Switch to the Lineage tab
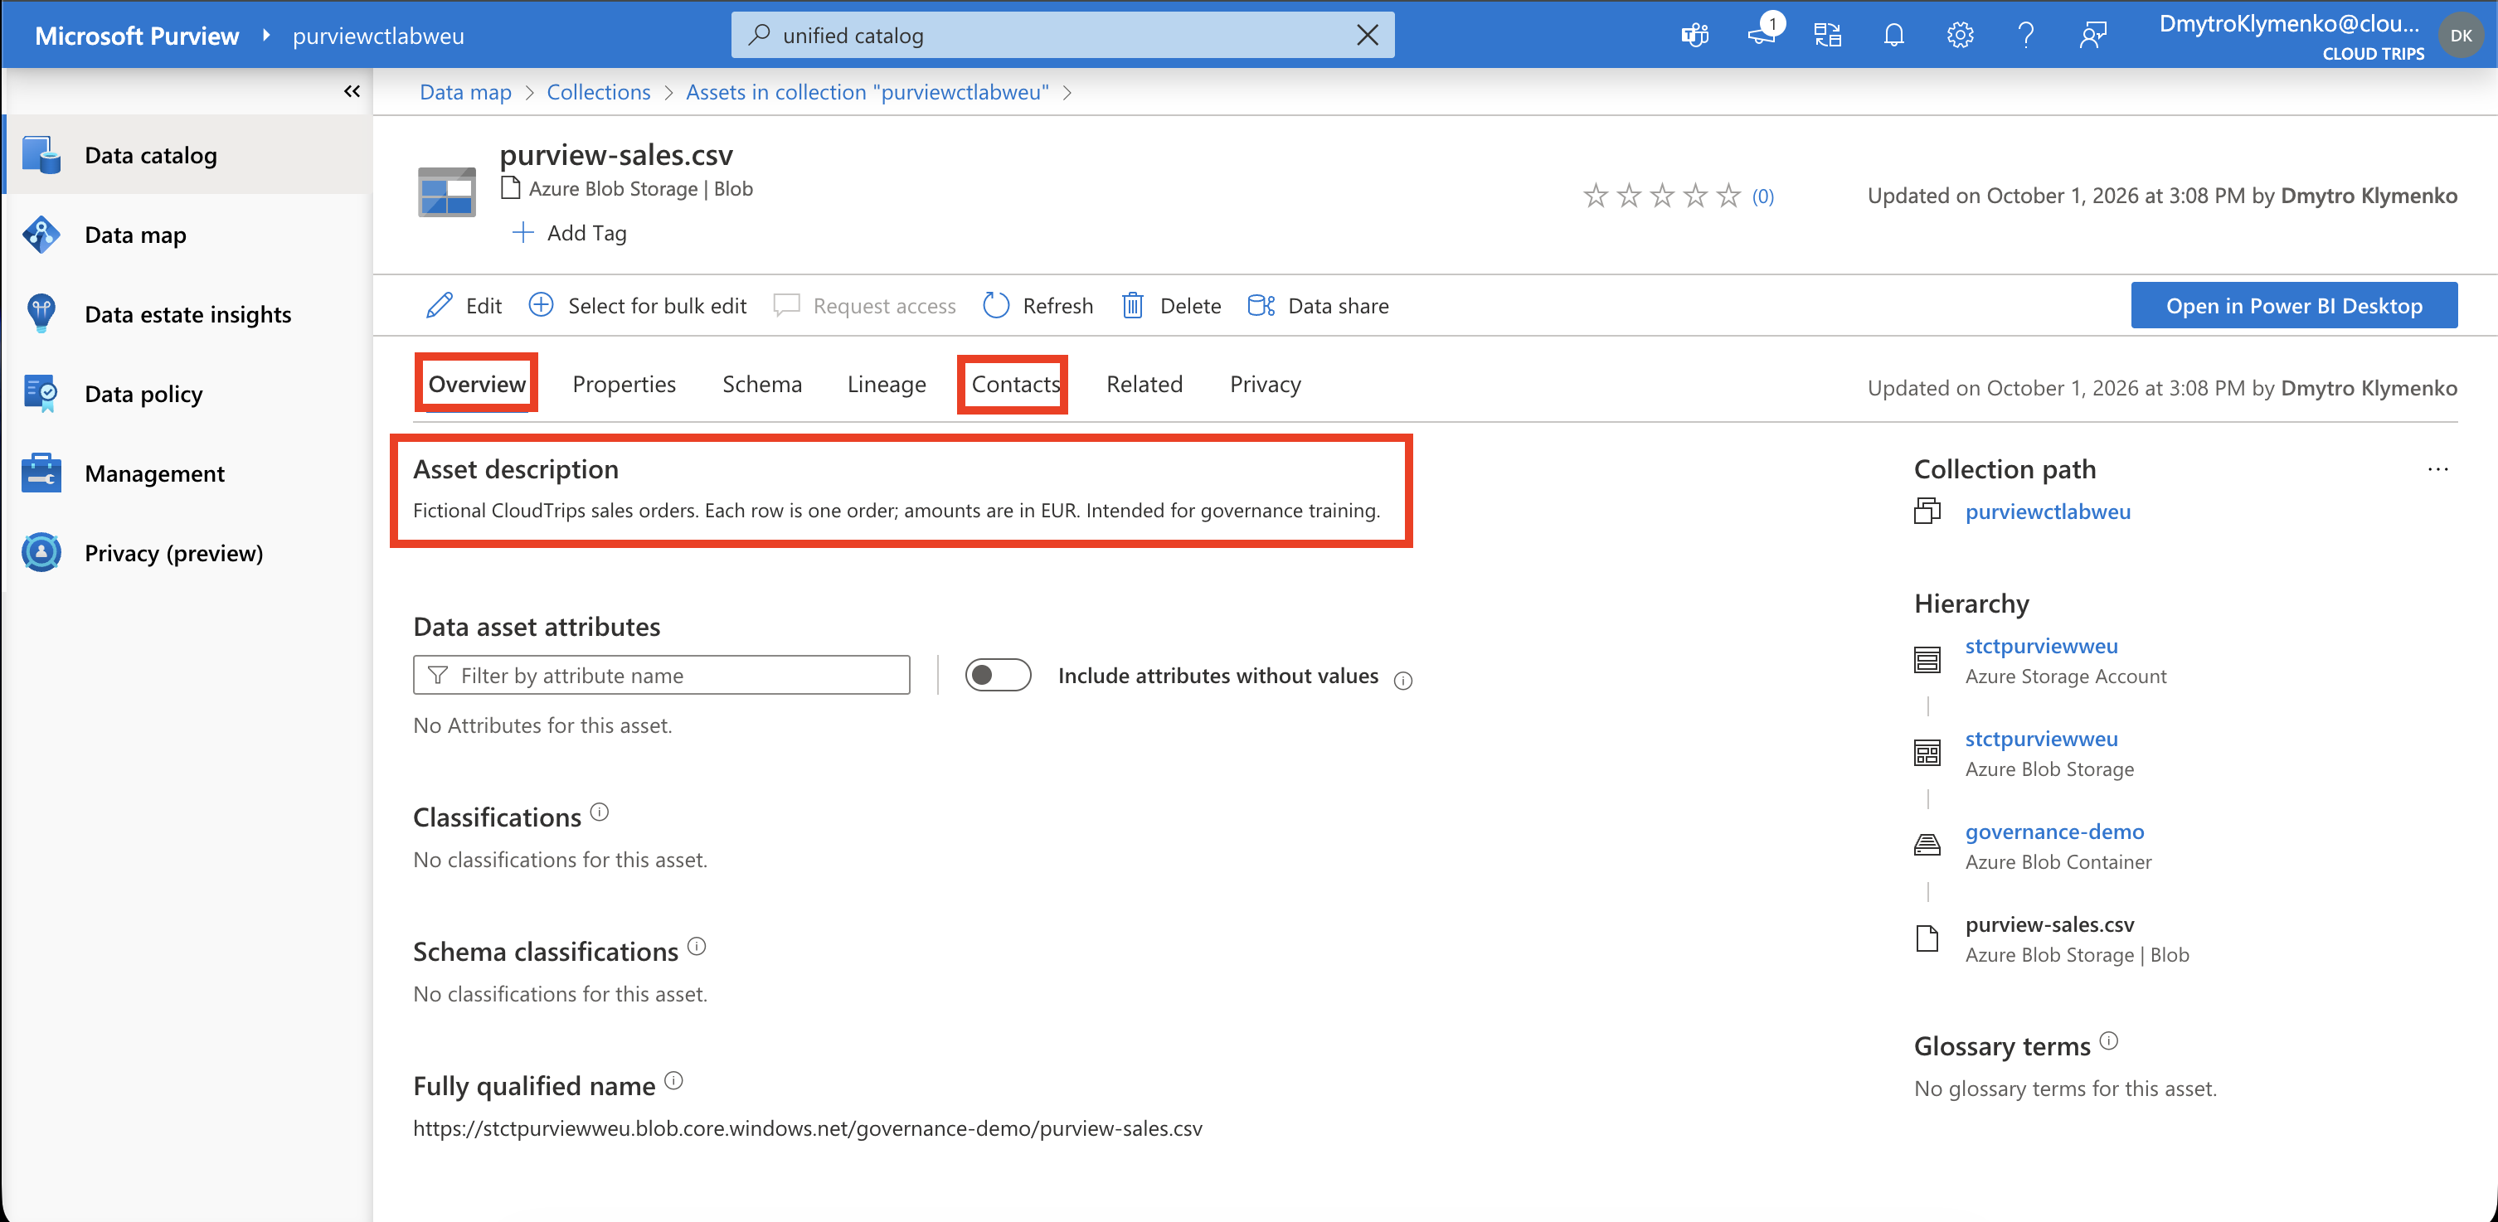The height and width of the screenshot is (1222, 2498). (x=887, y=385)
